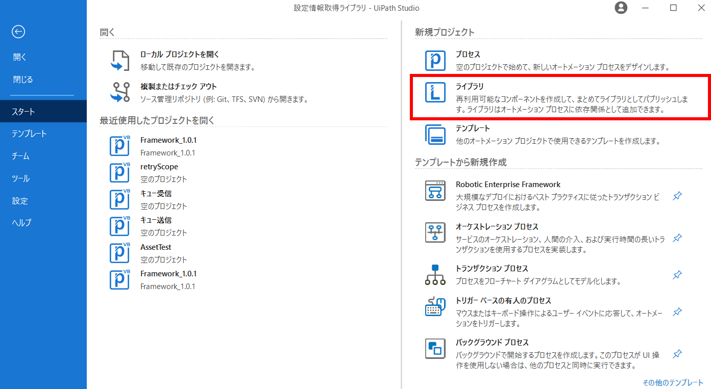Click the Clone or Check Out branch icon
Image resolution: width=711 pixels, height=389 pixels.
click(x=120, y=93)
